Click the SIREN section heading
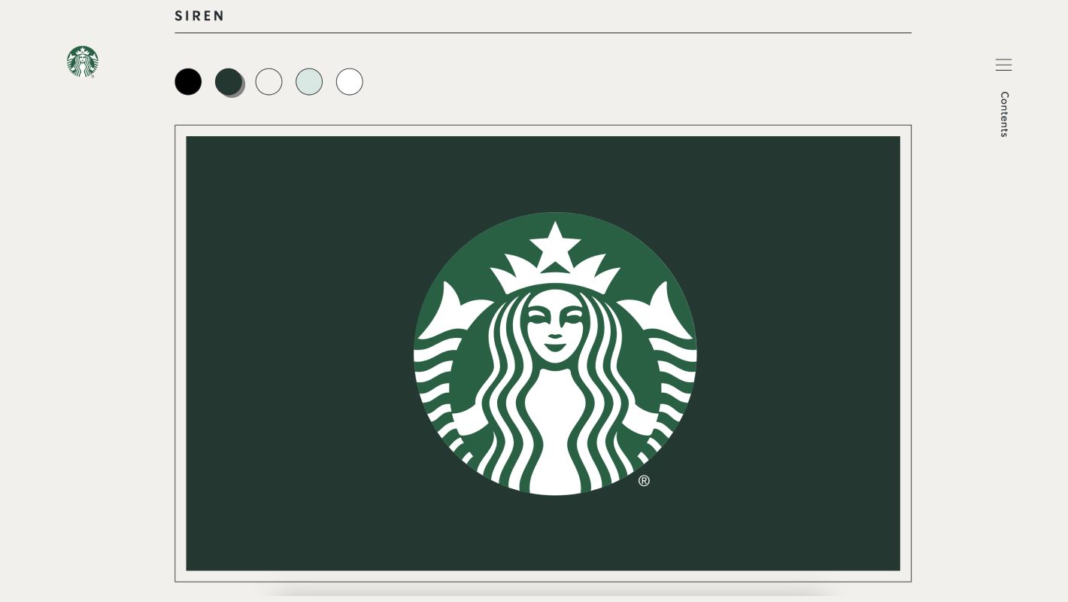The image size is (1068, 602). [x=200, y=16]
